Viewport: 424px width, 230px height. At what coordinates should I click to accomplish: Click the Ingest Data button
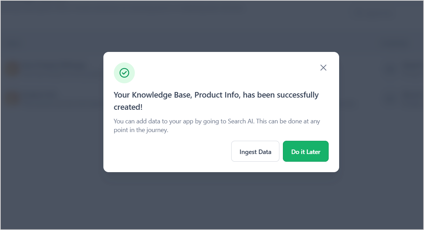255,151
